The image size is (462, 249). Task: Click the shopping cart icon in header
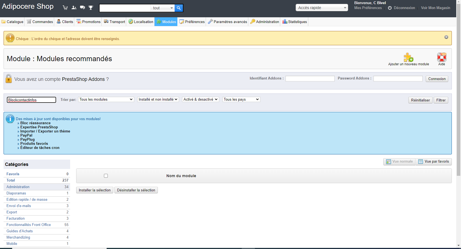pos(65,8)
